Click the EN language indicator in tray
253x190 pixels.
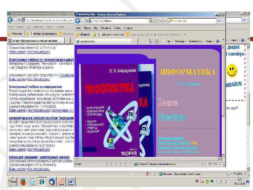tap(197, 181)
